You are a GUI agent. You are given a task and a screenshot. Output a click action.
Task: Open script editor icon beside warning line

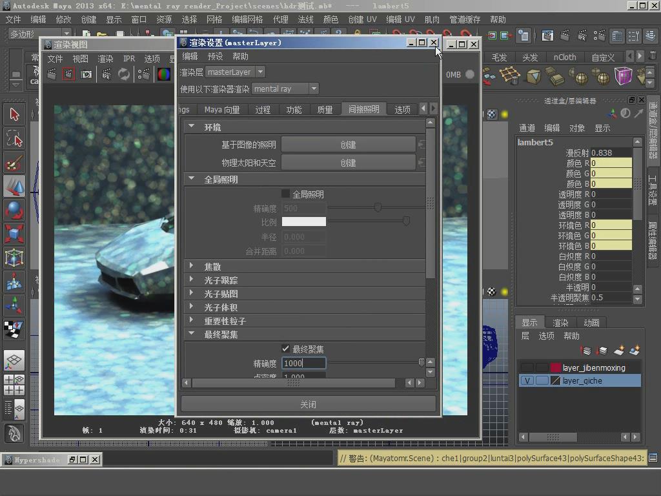coord(653,458)
